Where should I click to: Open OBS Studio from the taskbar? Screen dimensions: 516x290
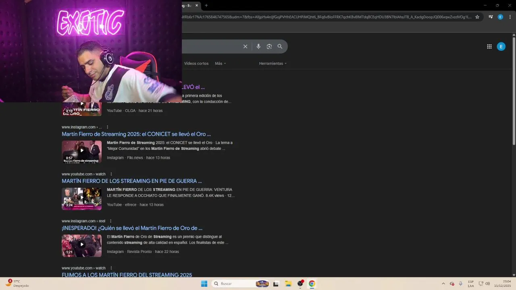[300, 284]
